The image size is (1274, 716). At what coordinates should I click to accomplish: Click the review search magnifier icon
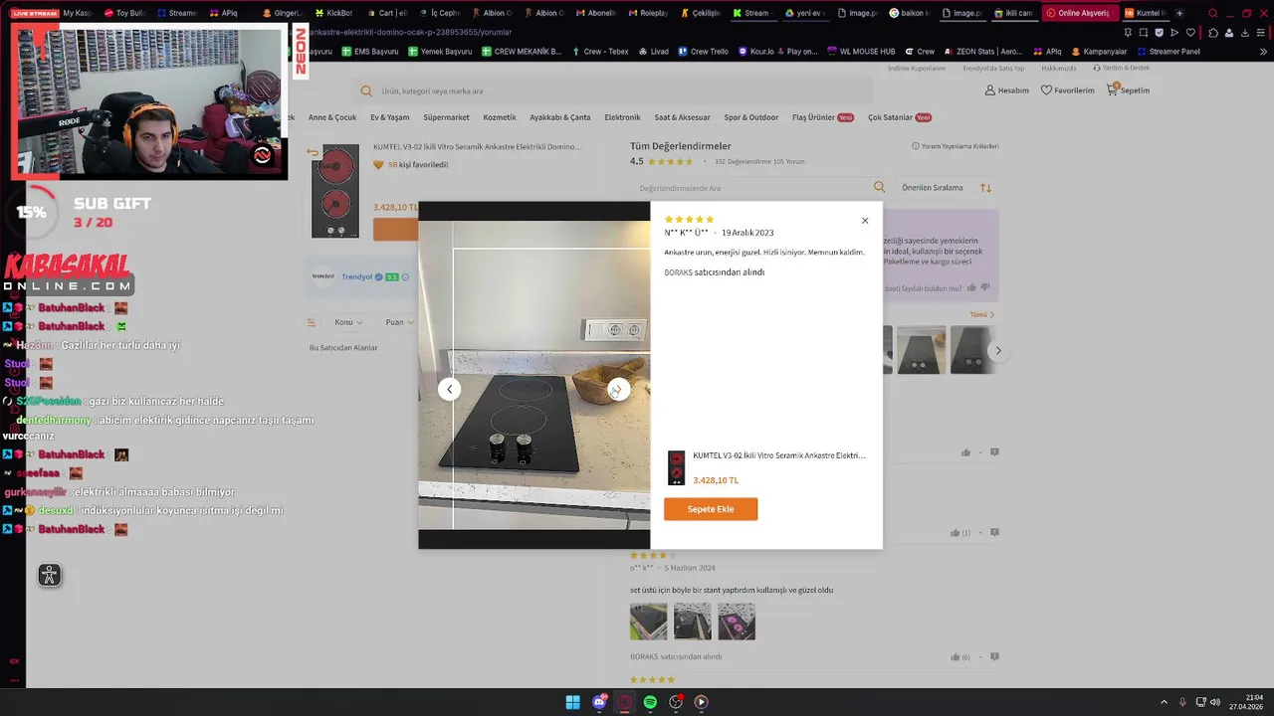coord(879,187)
